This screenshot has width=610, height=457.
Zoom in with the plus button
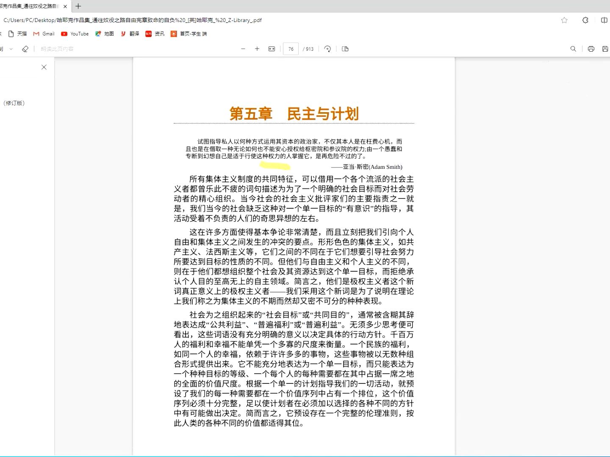click(257, 49)
